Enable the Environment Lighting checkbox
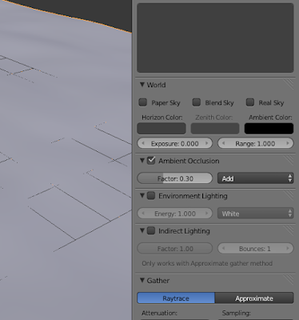The height and width of the screenshot is (320, 299). click(x=151, y=196)
